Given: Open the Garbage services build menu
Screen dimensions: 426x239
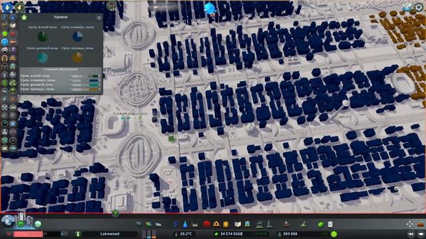Looking at the screenshot, I should 194,224.
